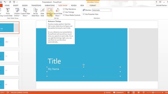The width and height of the screenshot is (168, 94).
Task: Open the HOME ribbon tab
Action: (x=7, y=5)
